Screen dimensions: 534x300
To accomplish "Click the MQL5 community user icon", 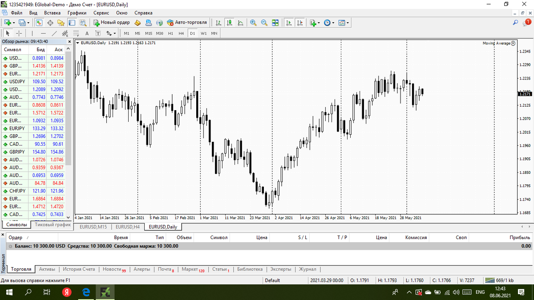I will point(148,22).
